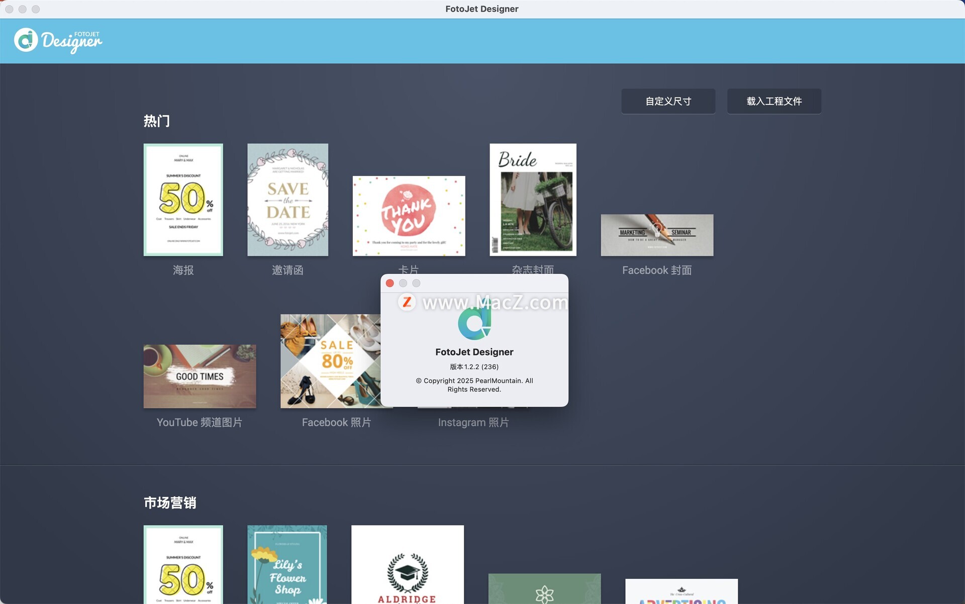
Task: Open Lily's Flower Shop marketing template
Action: pos(287,564)
